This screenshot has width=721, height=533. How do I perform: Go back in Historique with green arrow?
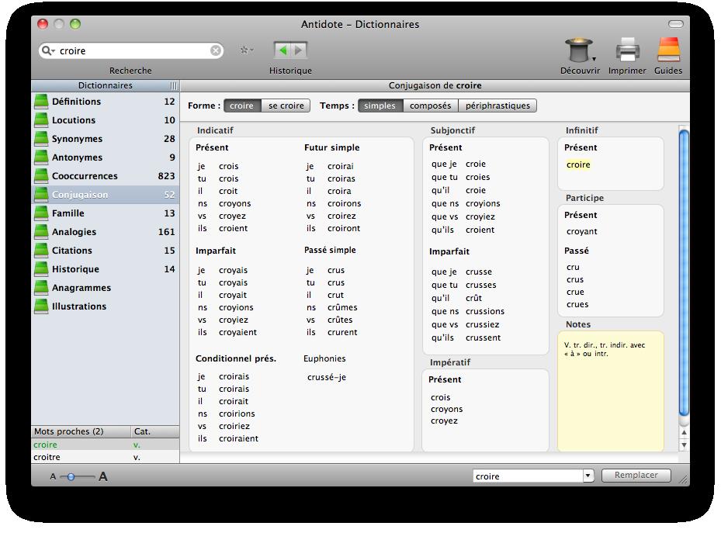tap(283, 50)
